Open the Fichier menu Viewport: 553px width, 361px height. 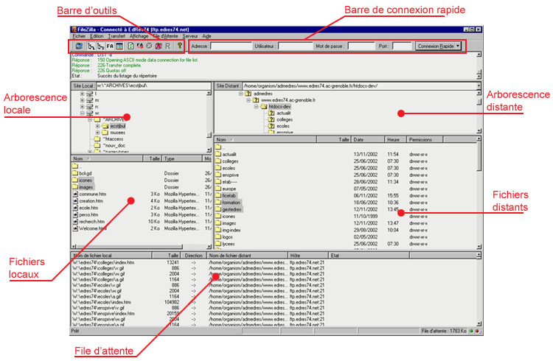[79, 35]
